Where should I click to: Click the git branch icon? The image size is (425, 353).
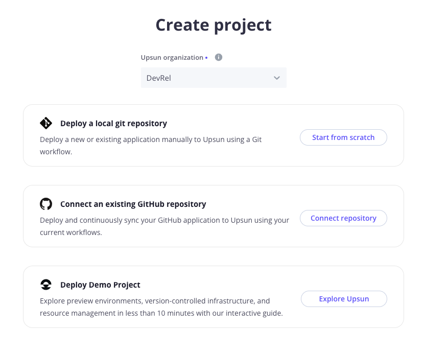(46, 123)
